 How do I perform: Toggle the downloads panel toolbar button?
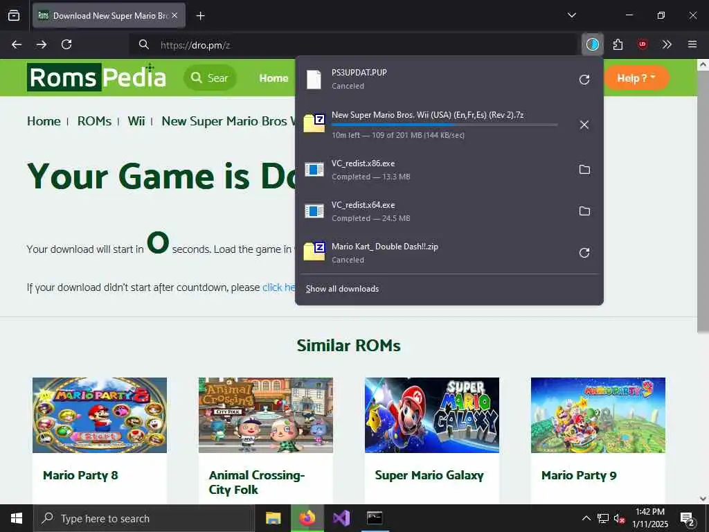click(x=593, y=44)
